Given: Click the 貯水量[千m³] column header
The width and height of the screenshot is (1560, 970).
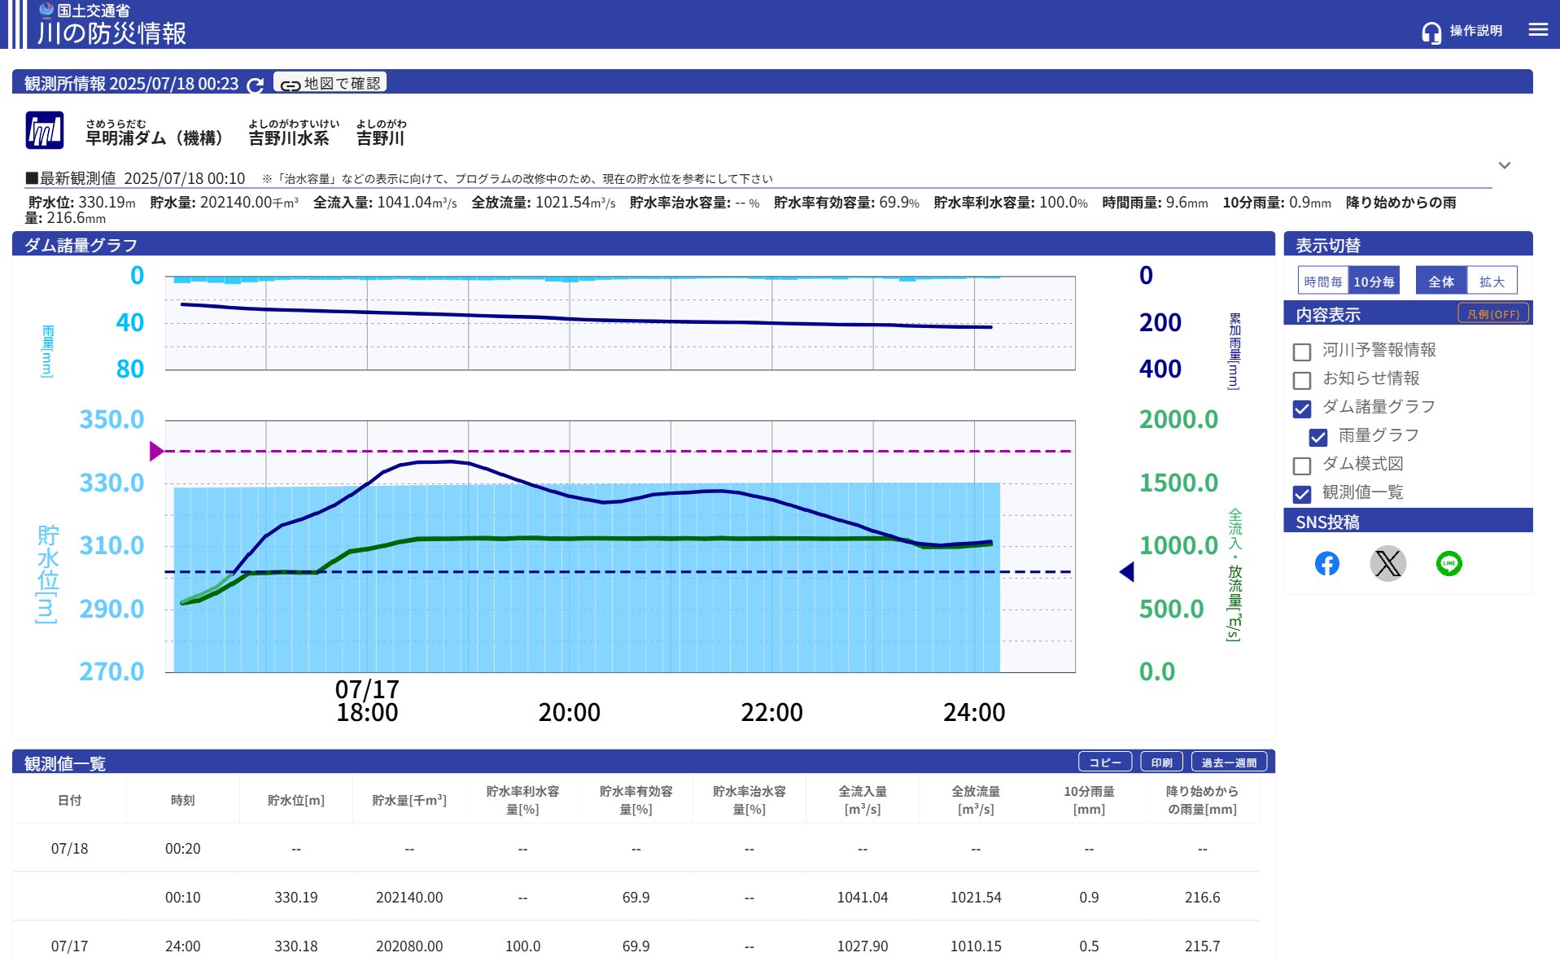Looking at the screenshot, I should [409, 800].
